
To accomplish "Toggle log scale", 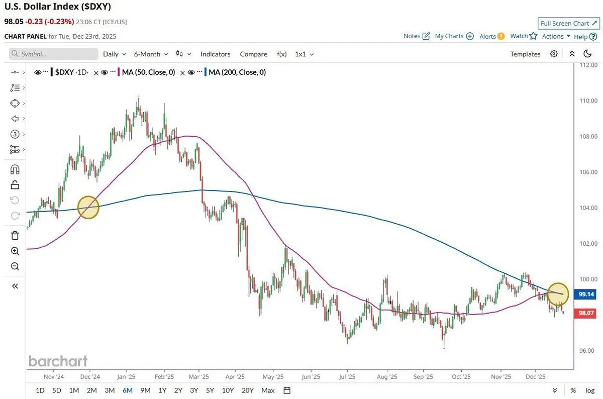I will click(x=589, y=390).
